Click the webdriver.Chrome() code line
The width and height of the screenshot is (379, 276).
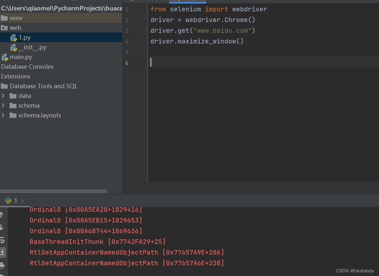click(203, 20)
